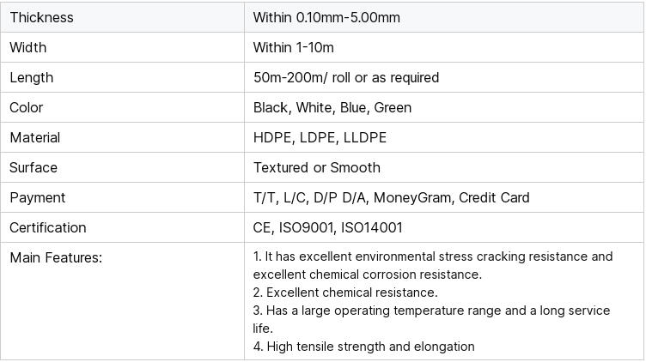Click 'Textured or Smooth' value cell
Screen dimensions: 646x362
click(316, 167)
